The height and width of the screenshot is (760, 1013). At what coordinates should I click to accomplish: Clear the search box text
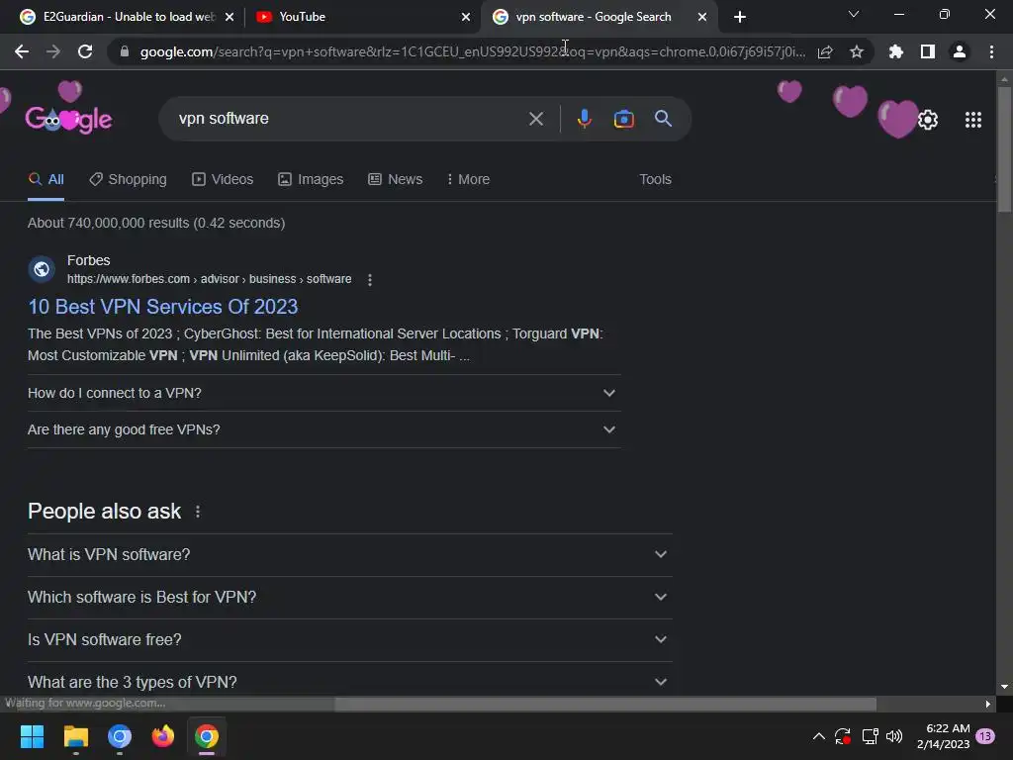[x=535, y=119]
